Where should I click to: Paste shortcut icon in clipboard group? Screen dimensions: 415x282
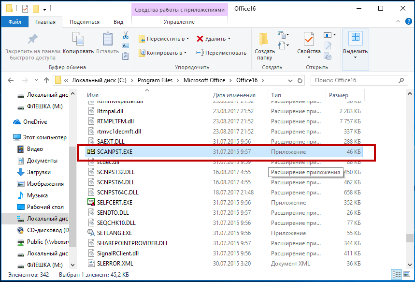pyautogui.click(x=126, y=56)
